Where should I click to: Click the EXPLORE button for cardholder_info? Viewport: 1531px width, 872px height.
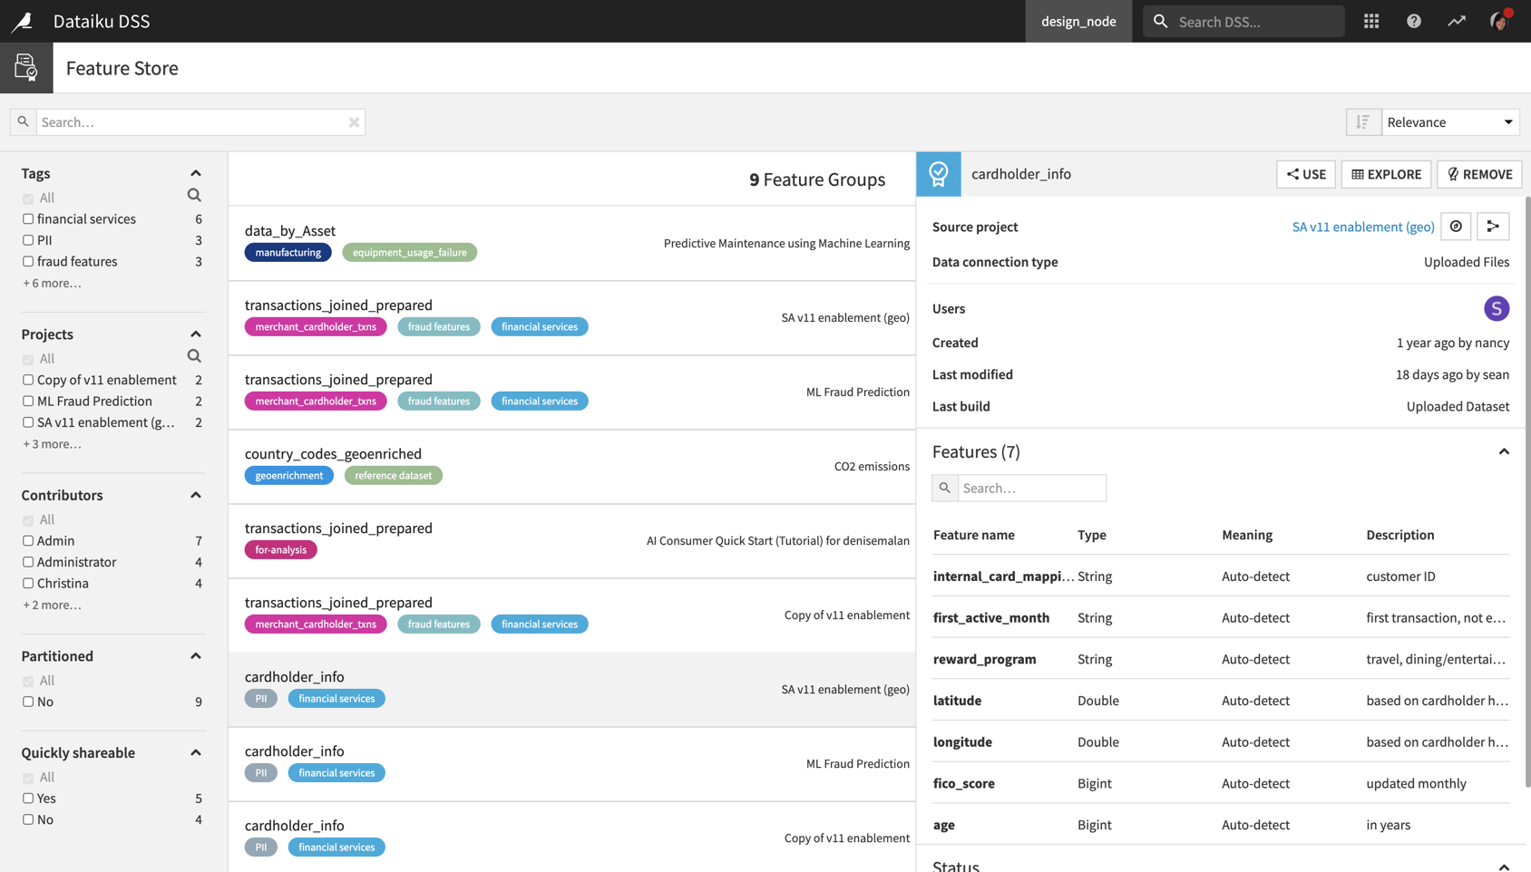(x=1386, y=174)
